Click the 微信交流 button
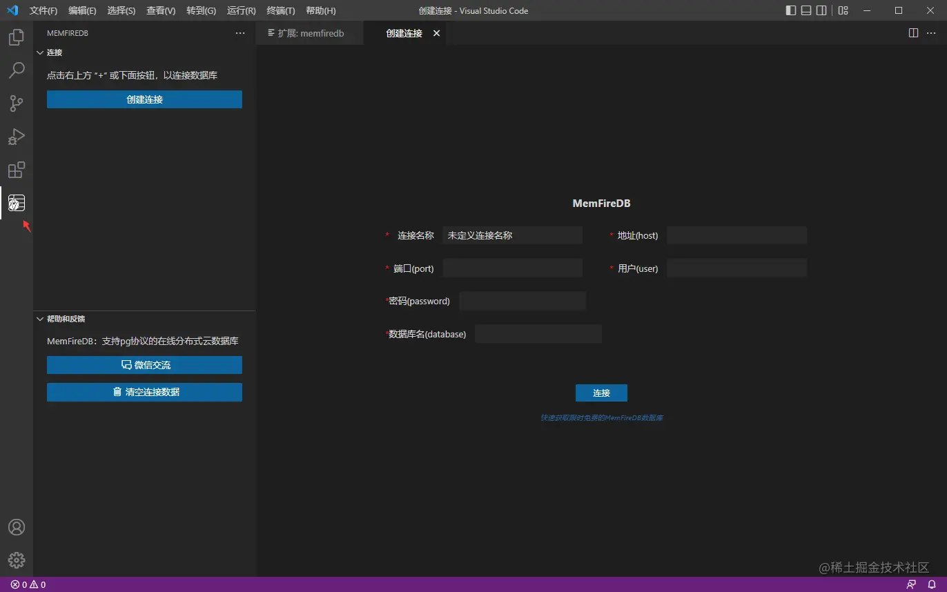 [x=144, y=365]
